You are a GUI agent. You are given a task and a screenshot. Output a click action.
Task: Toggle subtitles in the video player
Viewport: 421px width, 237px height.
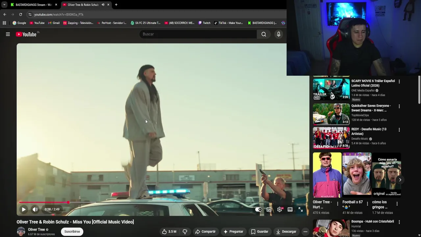click(269, 209)
